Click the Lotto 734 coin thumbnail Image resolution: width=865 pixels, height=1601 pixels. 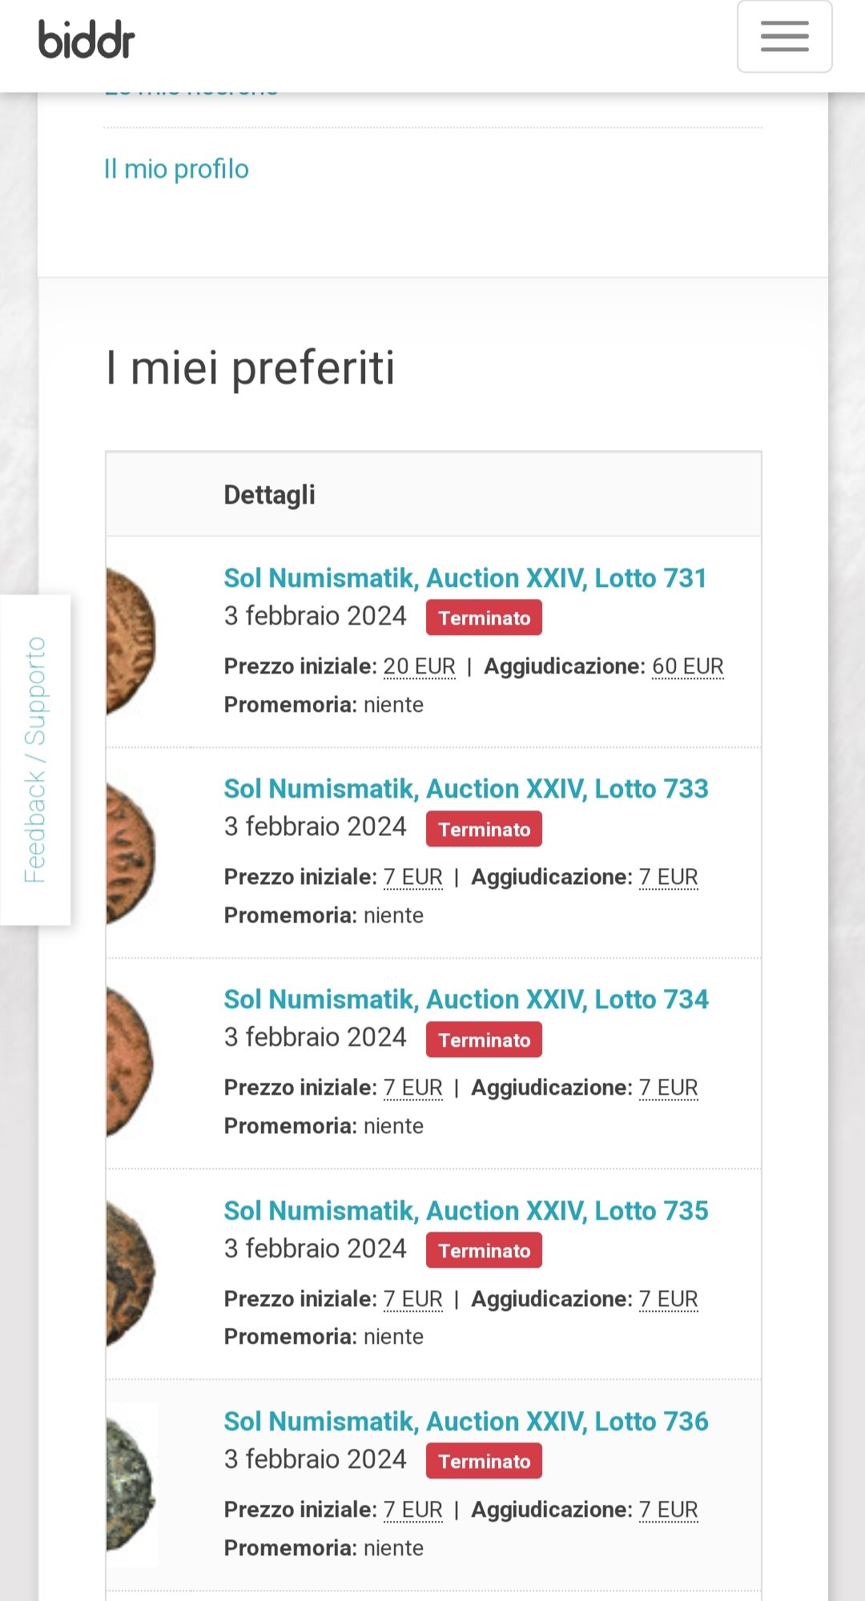pyautogui.click(x=130, y=1063)
